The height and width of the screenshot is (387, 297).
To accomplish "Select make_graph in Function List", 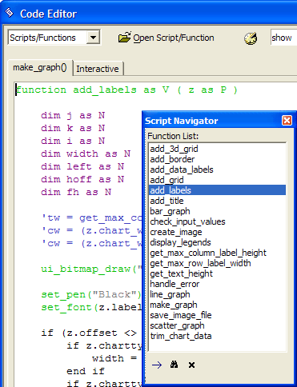I will click(217, 305).
